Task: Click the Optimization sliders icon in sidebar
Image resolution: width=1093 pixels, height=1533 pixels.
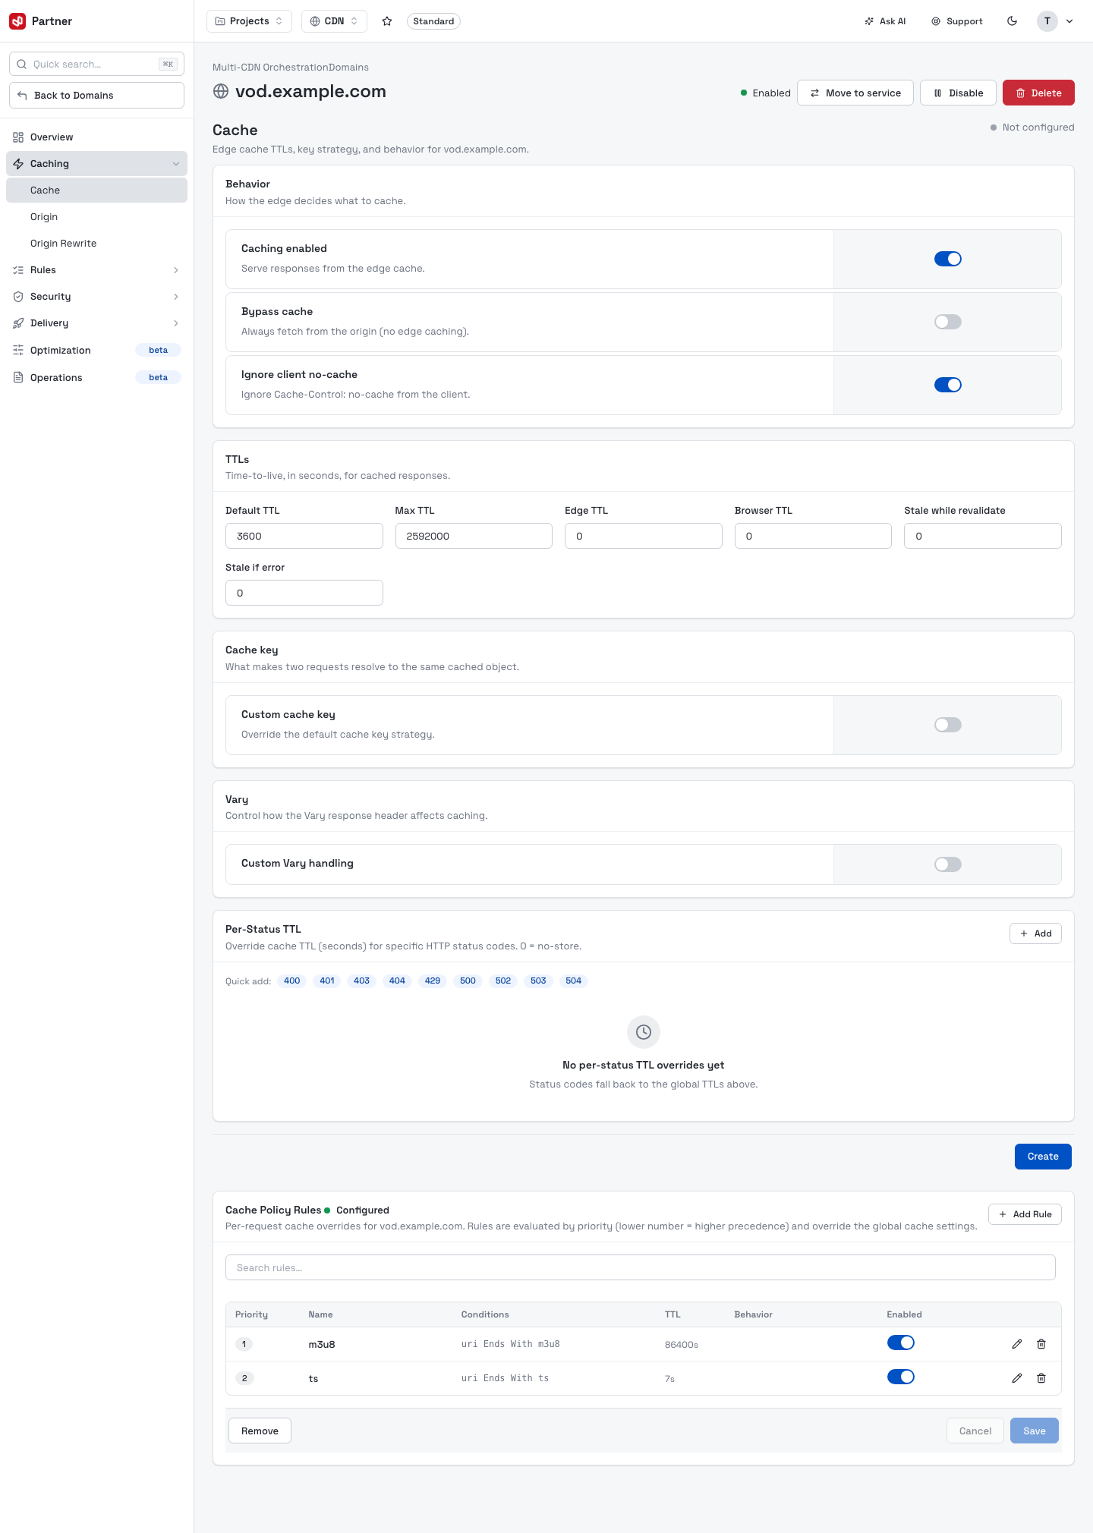Action: tap(18, 350)
